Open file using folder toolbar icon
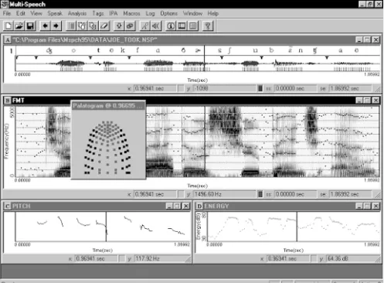Image resolution: width=384 pixels, height=283 pixels. click(x=19, y=26)
